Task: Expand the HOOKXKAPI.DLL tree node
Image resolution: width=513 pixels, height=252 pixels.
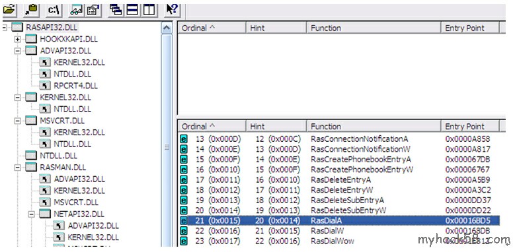Action: pos(17,40)
